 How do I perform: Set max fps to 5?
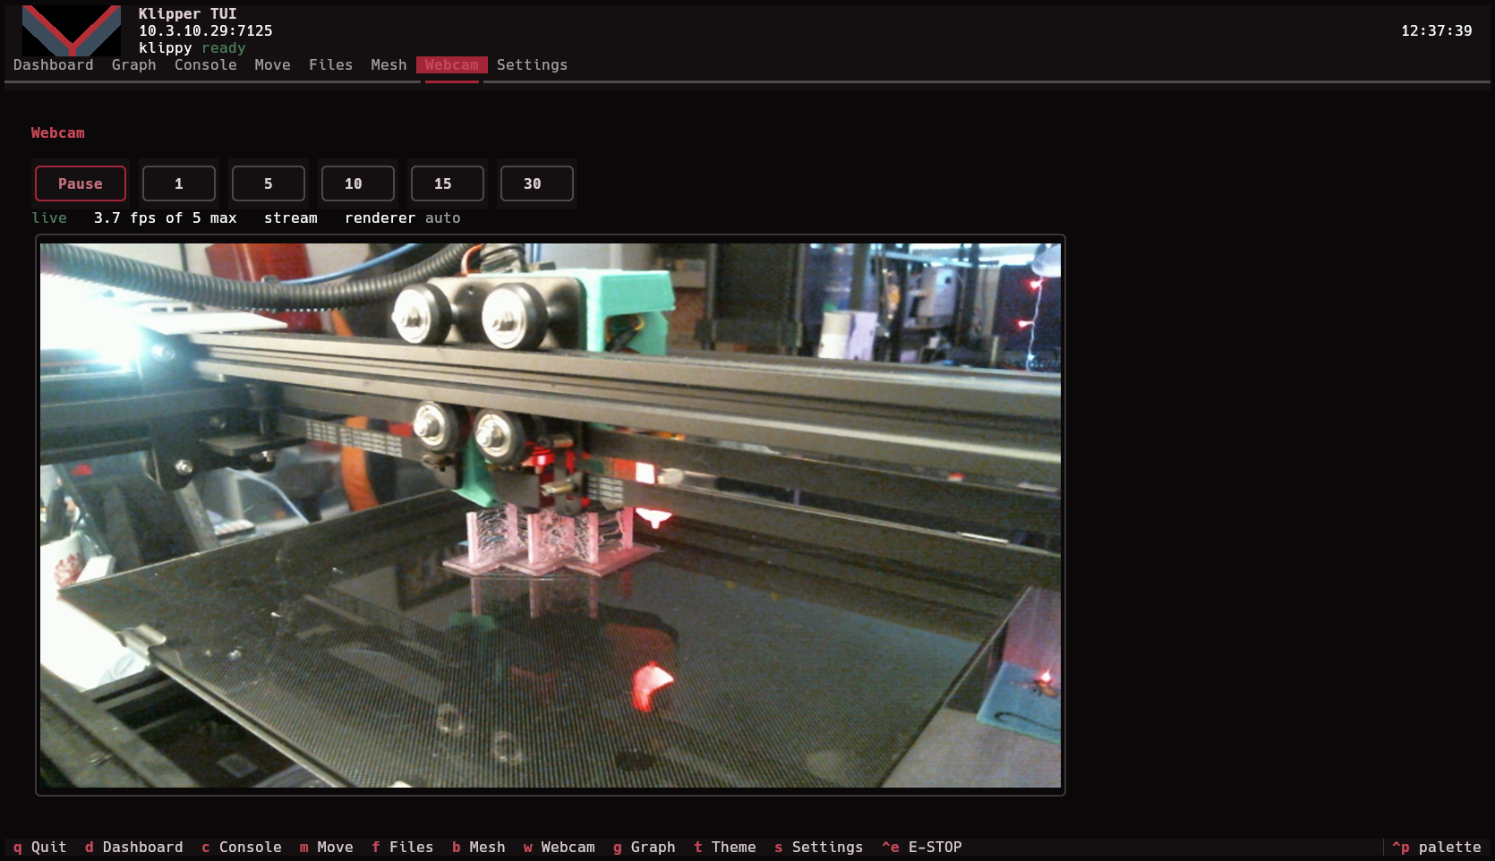click(269, 183)
